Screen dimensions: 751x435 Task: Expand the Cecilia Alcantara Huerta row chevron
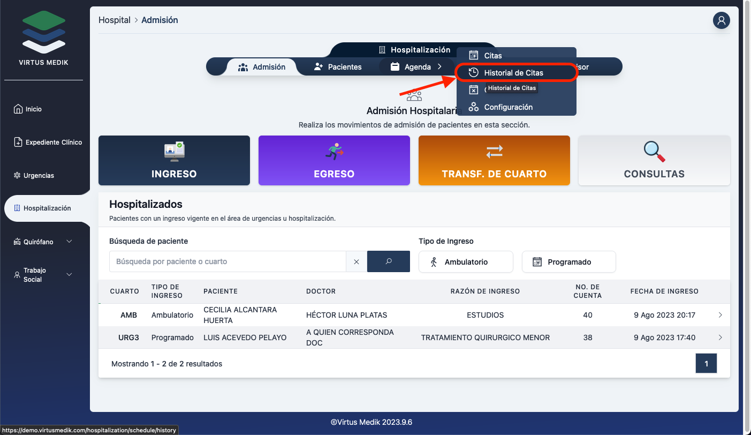click(x=720, y=315)
